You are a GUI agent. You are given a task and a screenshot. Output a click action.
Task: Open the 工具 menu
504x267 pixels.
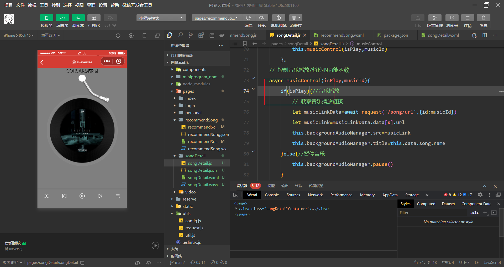(x=44, y=5)
